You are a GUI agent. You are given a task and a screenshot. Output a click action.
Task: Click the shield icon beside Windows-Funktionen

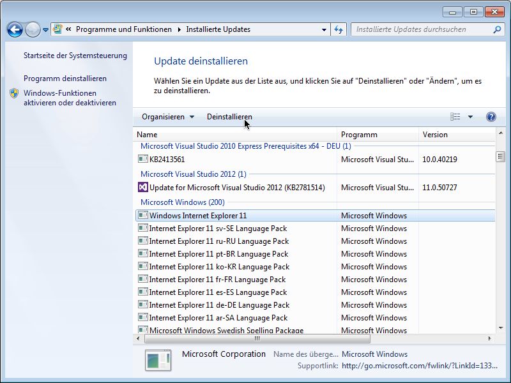(x=14, y=93)
